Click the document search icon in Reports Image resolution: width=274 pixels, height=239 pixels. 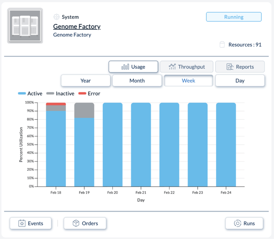coord(230,67)
